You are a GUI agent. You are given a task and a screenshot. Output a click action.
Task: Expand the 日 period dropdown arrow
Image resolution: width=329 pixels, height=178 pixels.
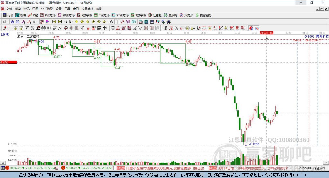[8, 22]
